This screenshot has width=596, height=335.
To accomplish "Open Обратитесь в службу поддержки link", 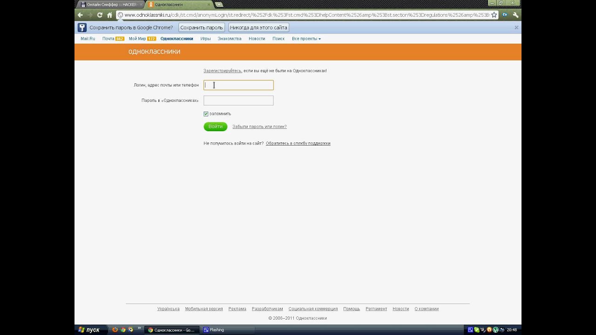I will (x=298, y=143).
